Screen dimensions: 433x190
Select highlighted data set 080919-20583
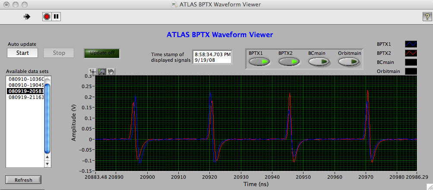pyautogui.click(x=25, y=91)
